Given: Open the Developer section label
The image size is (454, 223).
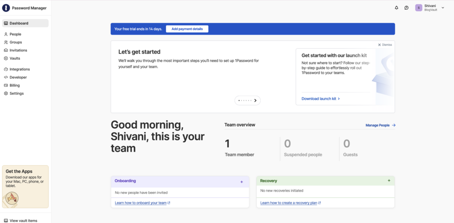Looking at the screenshot, I should (x=18, y=77).
